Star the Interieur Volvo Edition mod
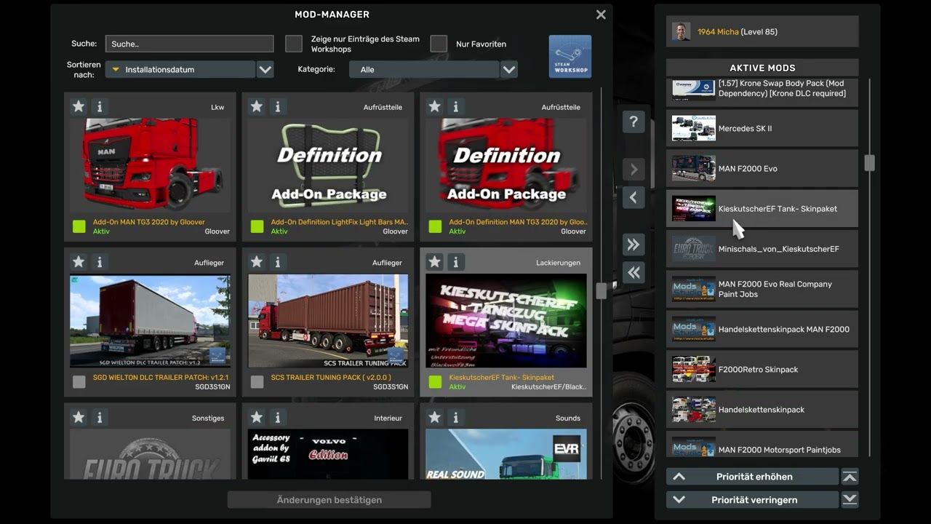Screen dimensions: 931x524 pyautogui.click(x=257, y=418)
